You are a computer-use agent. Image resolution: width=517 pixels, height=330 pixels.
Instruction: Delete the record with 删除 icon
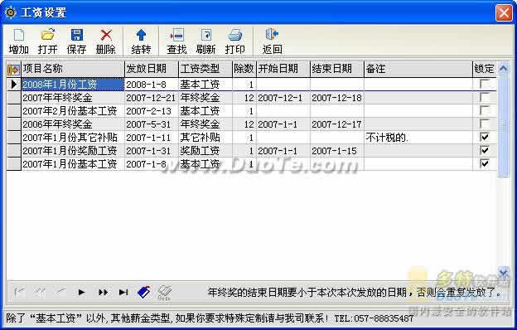(x=106, y=35)
